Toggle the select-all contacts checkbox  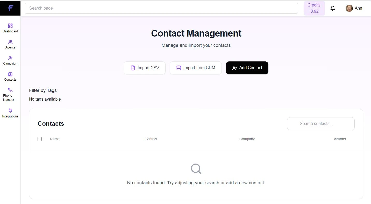pyautogui.click(x=40, y=139)
